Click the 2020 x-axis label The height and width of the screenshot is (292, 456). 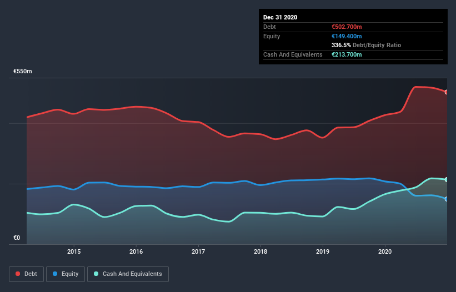click(x=385, y=251)
